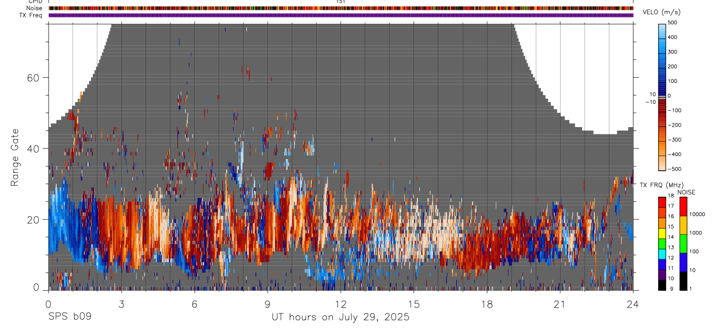Click the blue swatch of NOISE legend
This screenshot has height=329, width=712.
(x=682, y=262)
